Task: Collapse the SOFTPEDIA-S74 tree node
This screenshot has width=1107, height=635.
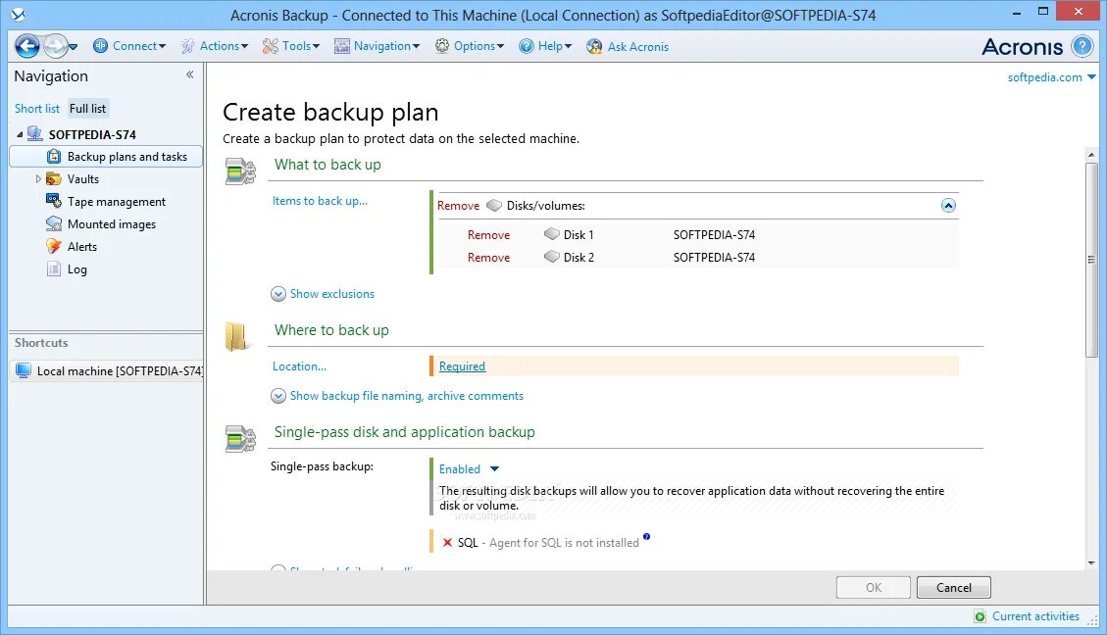Action: coord(20,135)
